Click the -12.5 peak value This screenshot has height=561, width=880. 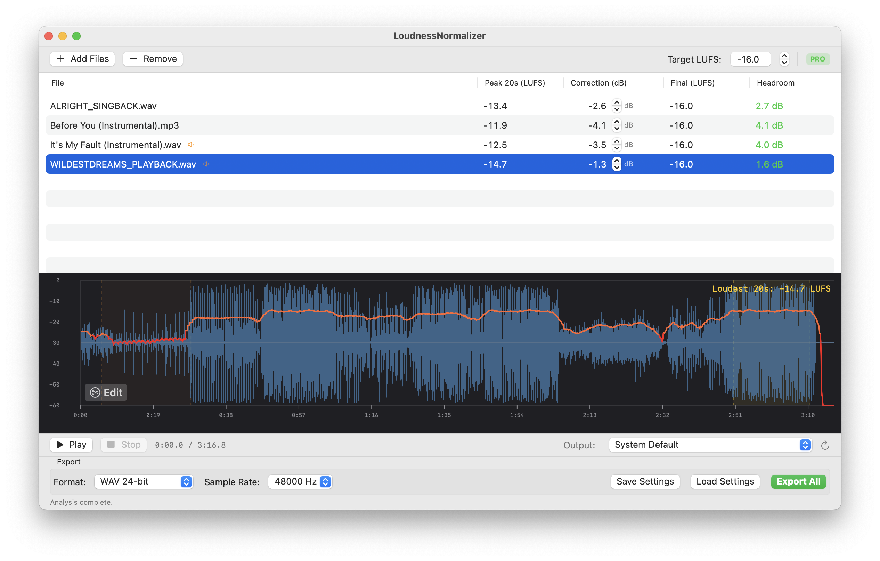pos(495,145)
